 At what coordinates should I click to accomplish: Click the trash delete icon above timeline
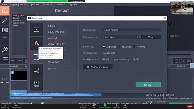click(x=25, y=61)
